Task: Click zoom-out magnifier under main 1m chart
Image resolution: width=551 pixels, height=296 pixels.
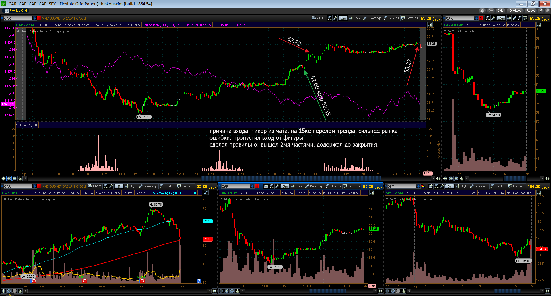Action: 15,178
